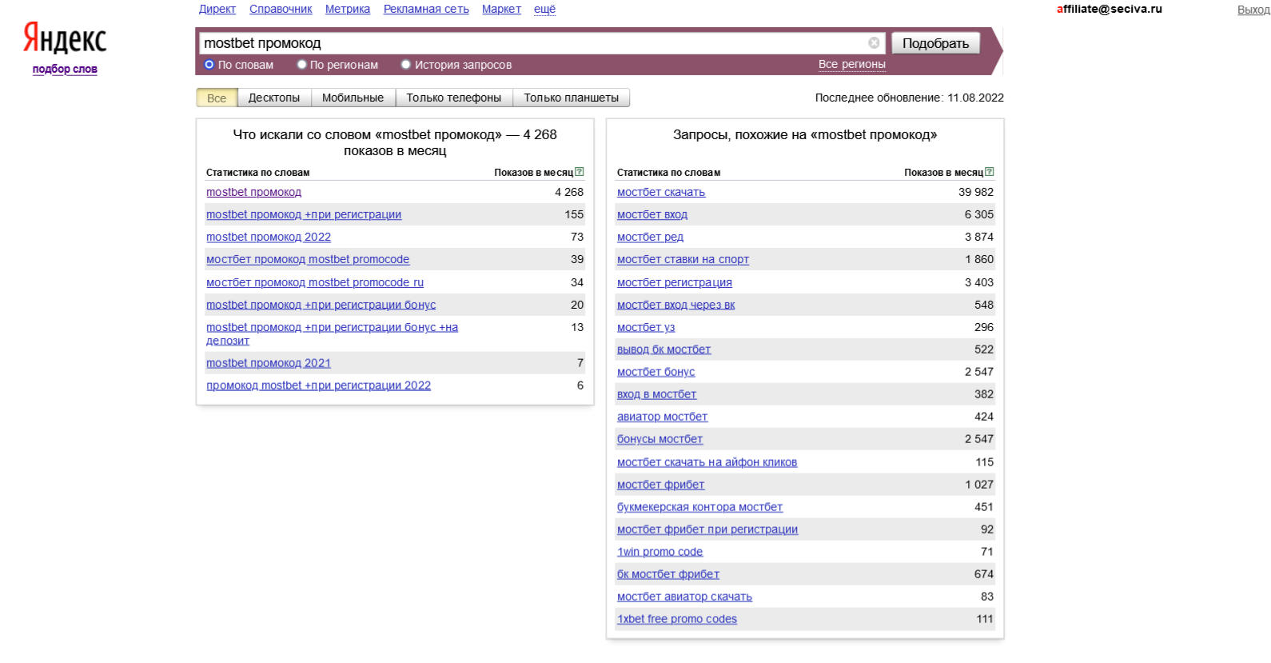Click the impressions value 4 268 in left table
1271x663 pixels.
[569, 192]
